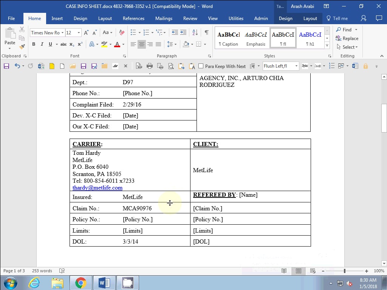Click the printer icon in quick toolbar
The image size is (387, 290).
click(149, 66)
